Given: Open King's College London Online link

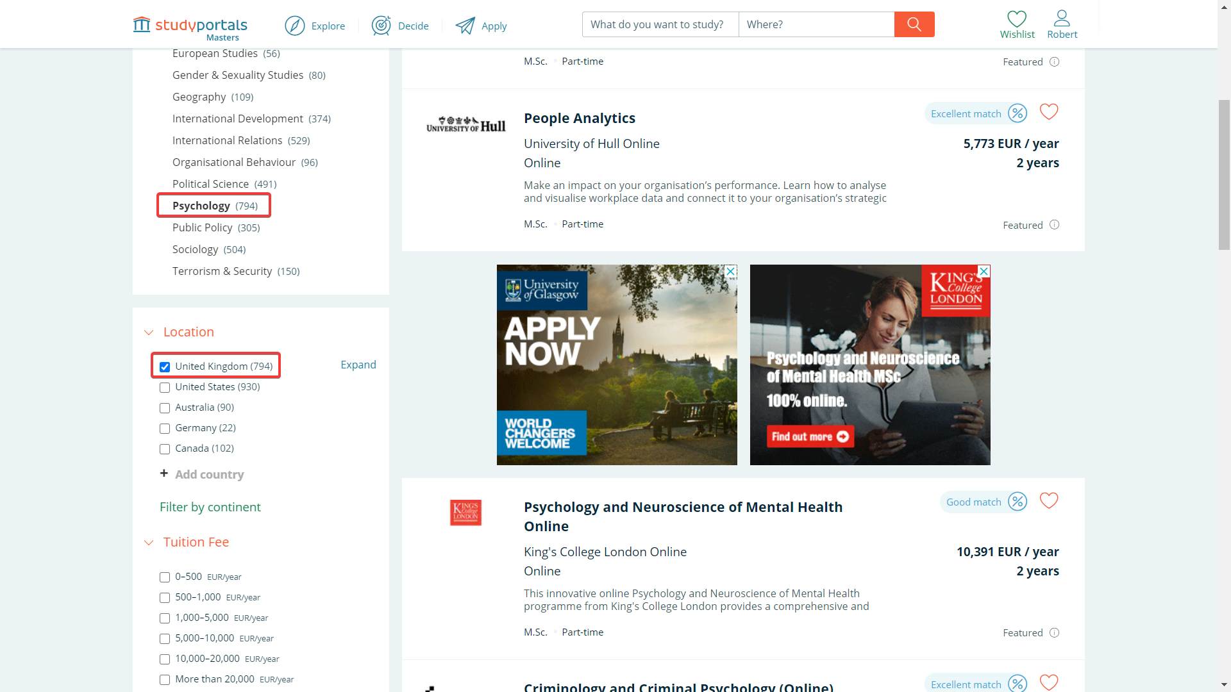Looking at the screenshot, I should tap(605, 552).
